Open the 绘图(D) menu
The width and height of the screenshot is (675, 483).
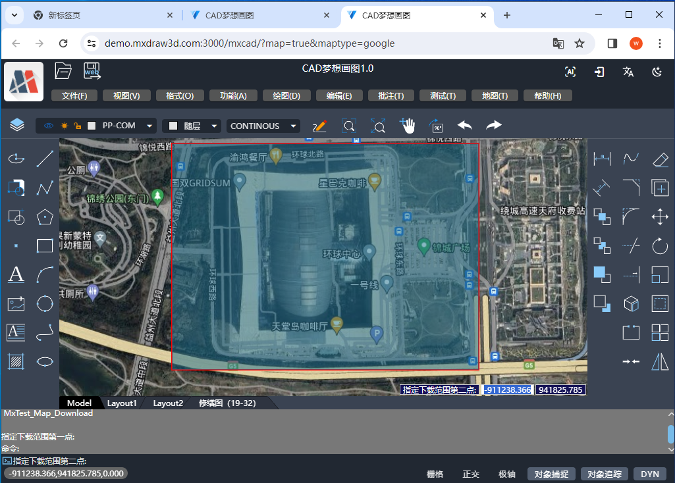pos(286,95)
